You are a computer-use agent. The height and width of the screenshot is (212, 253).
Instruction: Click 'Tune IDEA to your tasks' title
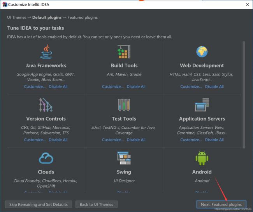click(x=35, y=28)
